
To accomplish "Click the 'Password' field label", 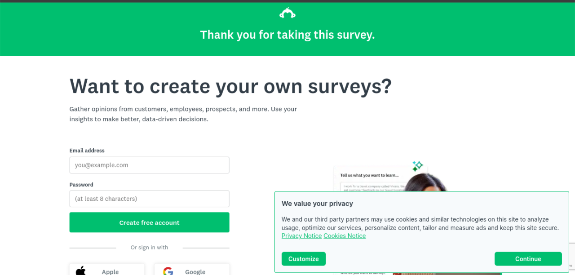I will coord(81,185).
